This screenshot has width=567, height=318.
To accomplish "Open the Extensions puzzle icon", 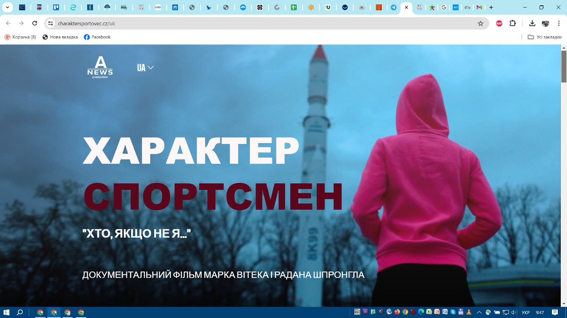I will [x=513, y=23].
